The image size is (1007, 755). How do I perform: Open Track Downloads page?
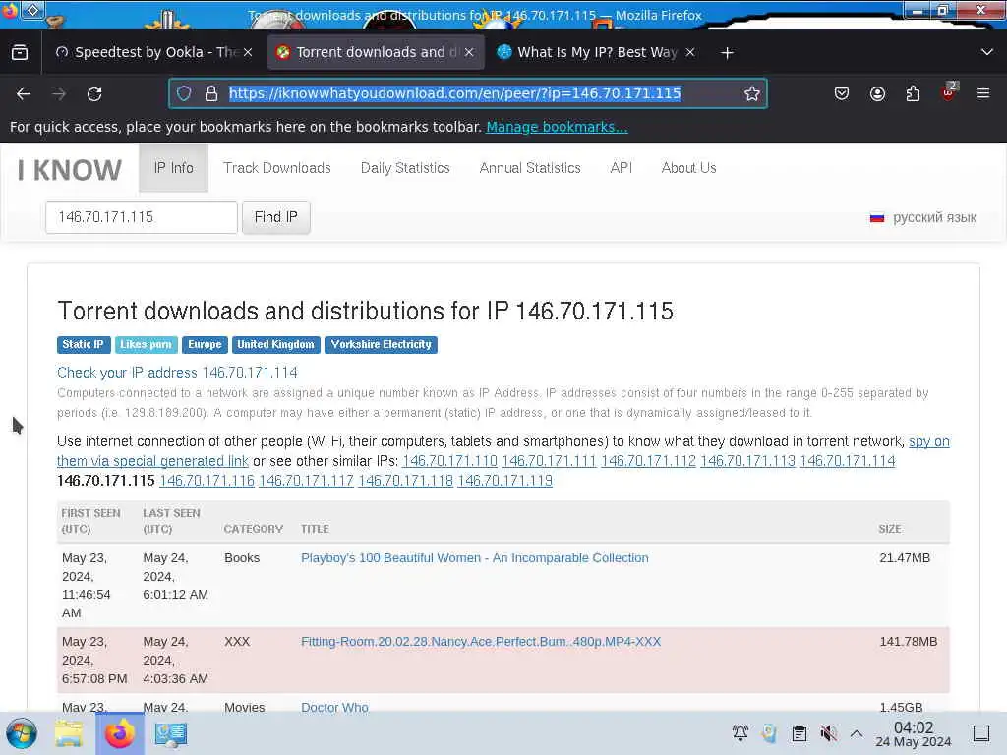(276, 167)
